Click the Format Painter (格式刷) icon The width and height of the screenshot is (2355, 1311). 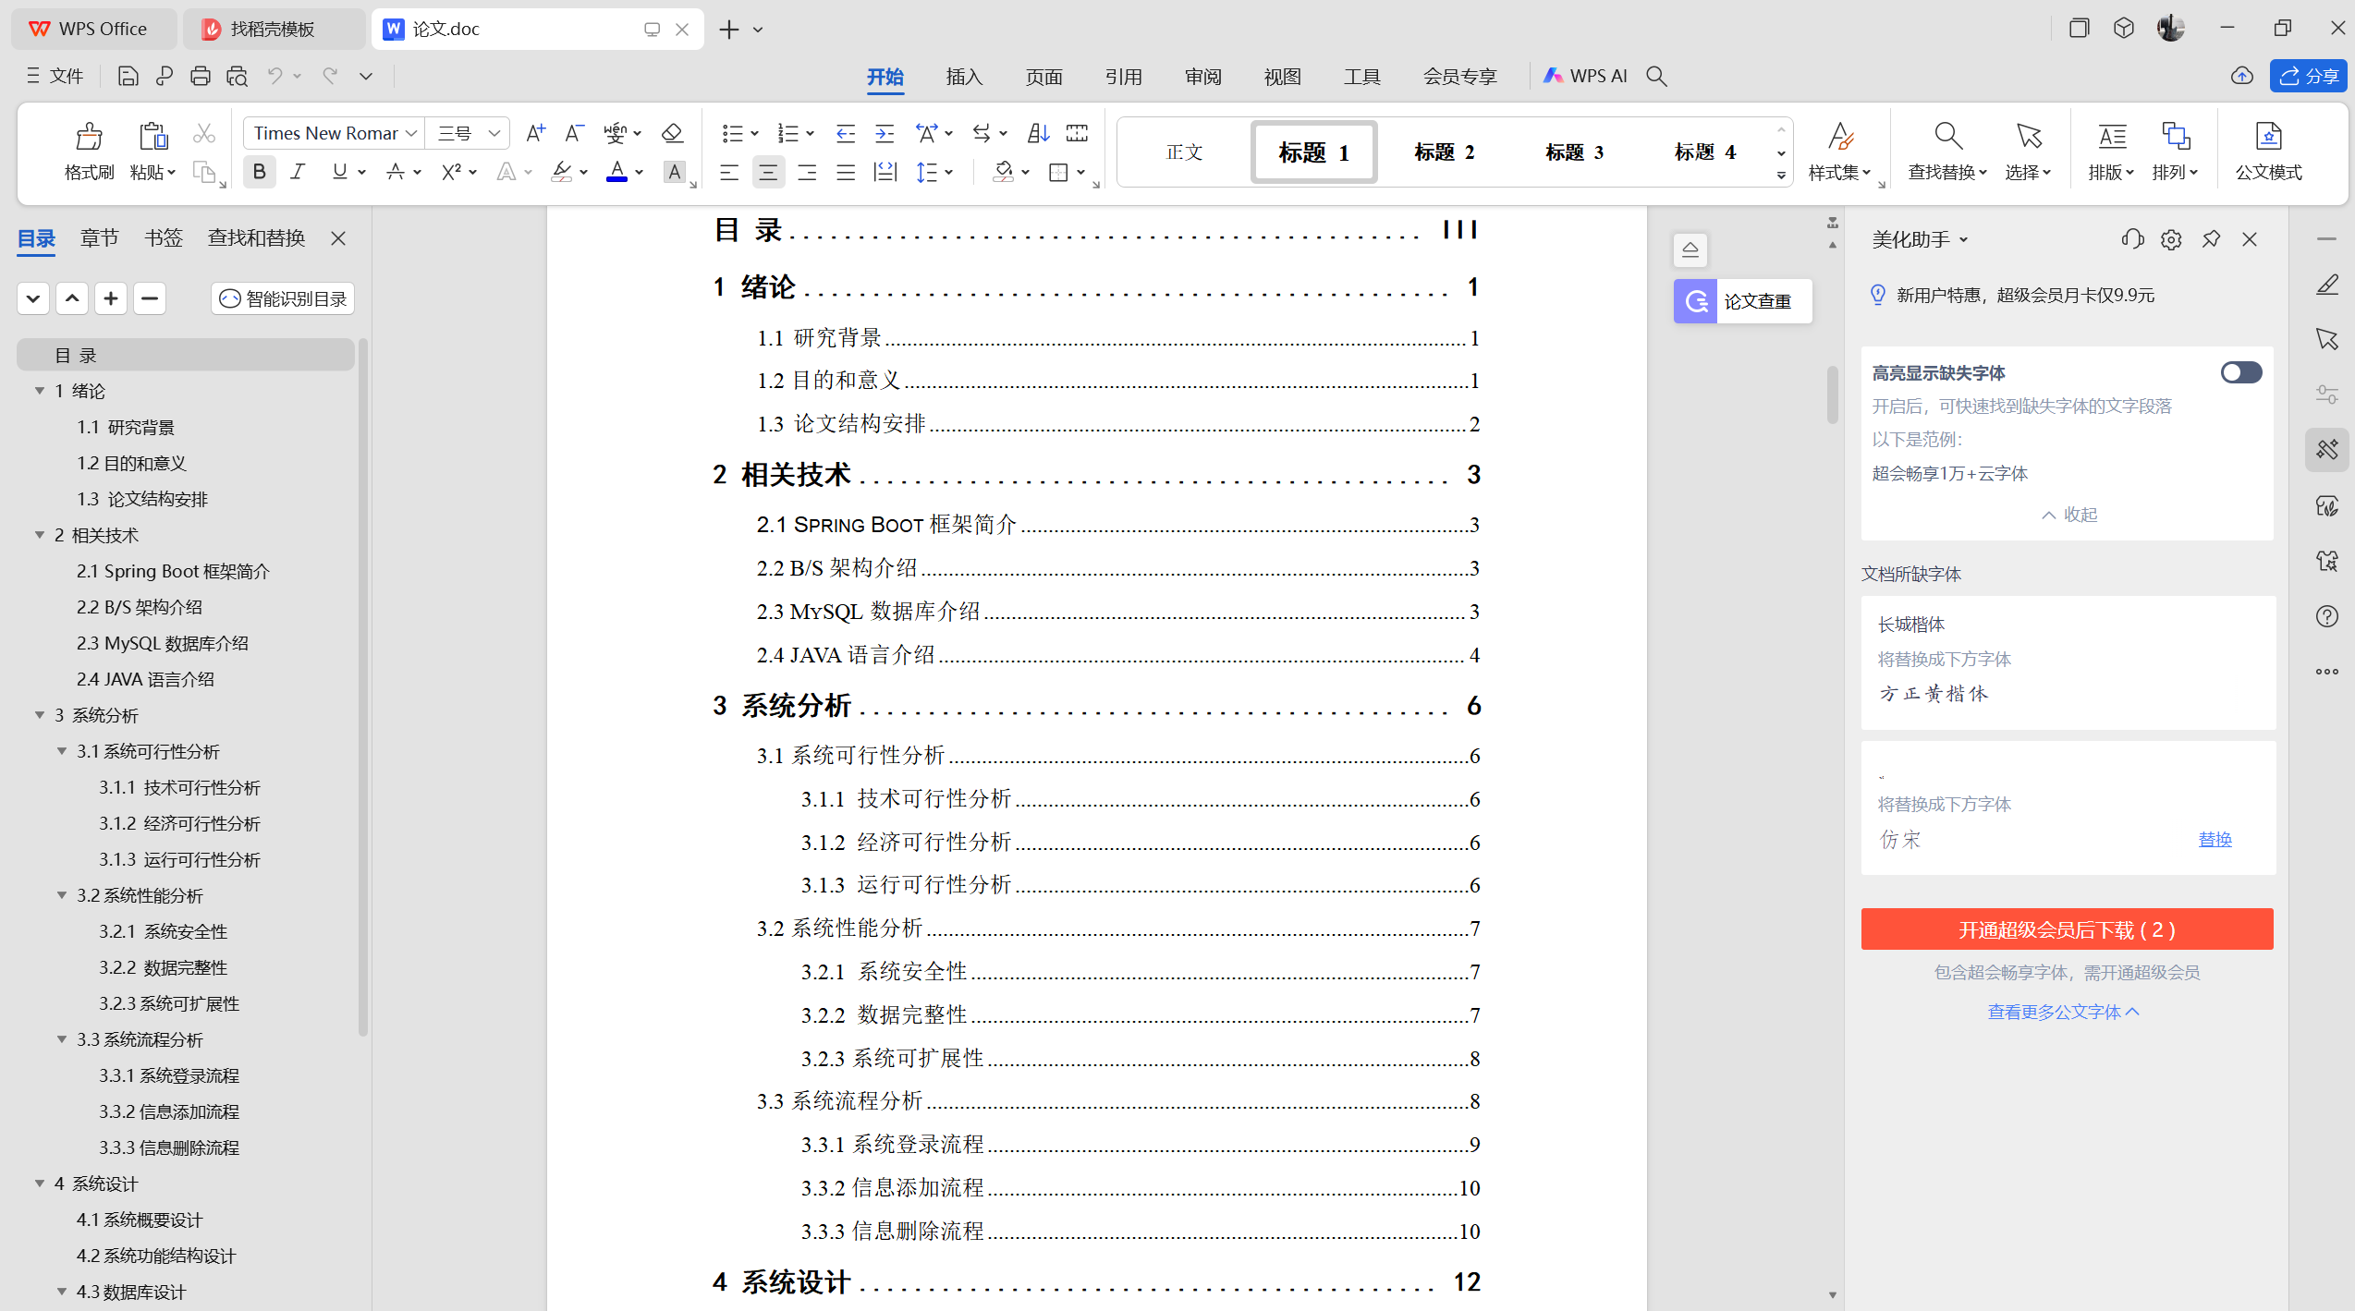click(x=89, y=139)
